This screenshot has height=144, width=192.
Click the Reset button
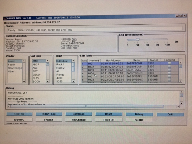109,114
